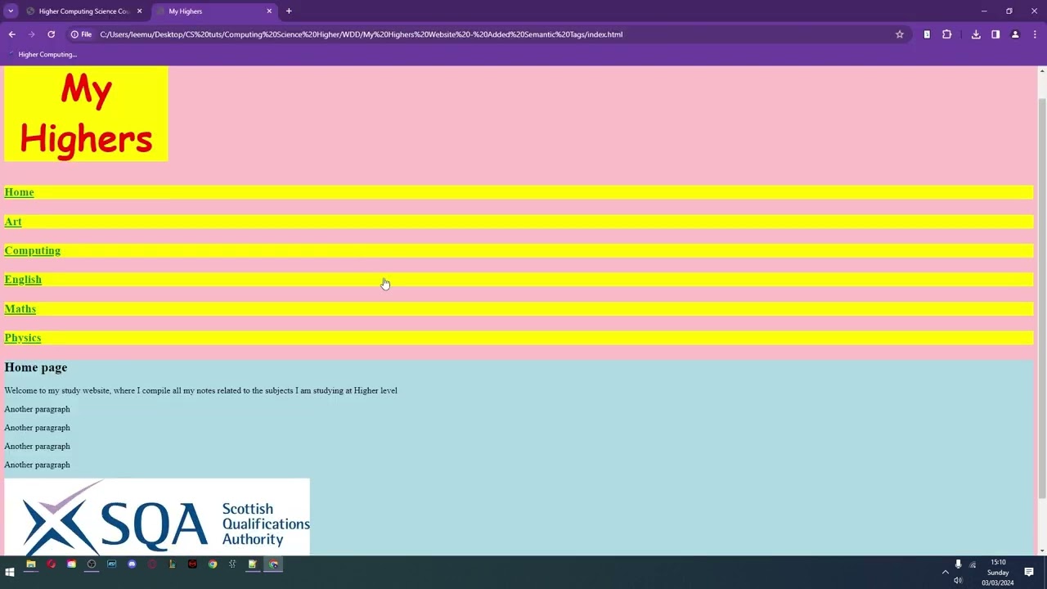Click the address bar URL field
Viewport: 1047px width, 589px height.
(x=491, y=34)
